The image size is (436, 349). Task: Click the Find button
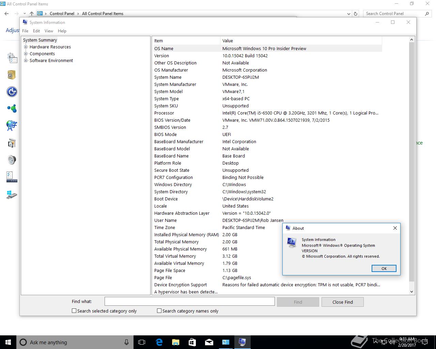[298, 302]
